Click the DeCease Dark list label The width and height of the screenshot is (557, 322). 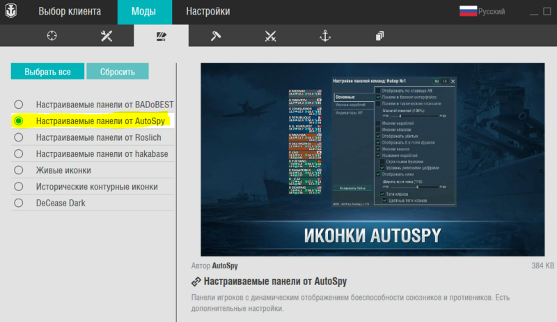(61, 203)
